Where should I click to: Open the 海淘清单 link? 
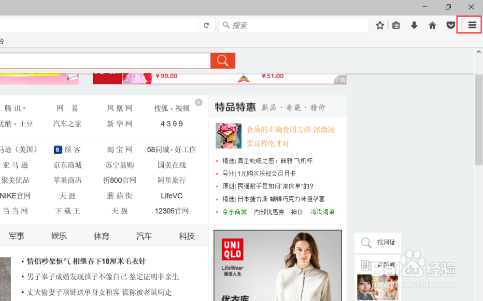322,212
